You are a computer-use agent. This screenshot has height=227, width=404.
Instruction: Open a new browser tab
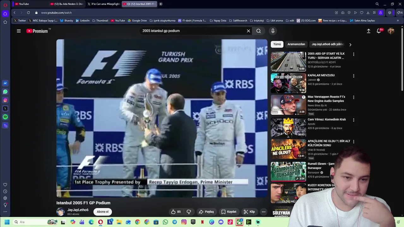(161, 4)
